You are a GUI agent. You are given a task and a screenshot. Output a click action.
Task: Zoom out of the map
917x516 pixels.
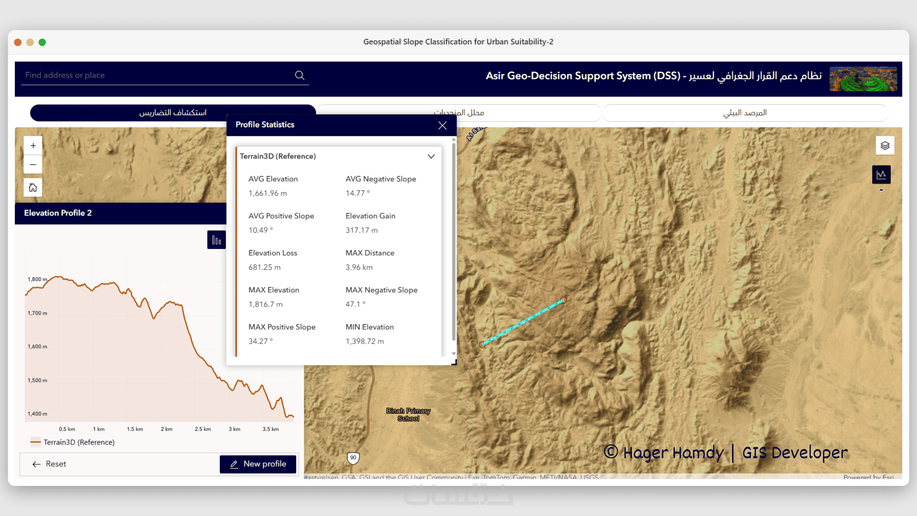(33, 164)
